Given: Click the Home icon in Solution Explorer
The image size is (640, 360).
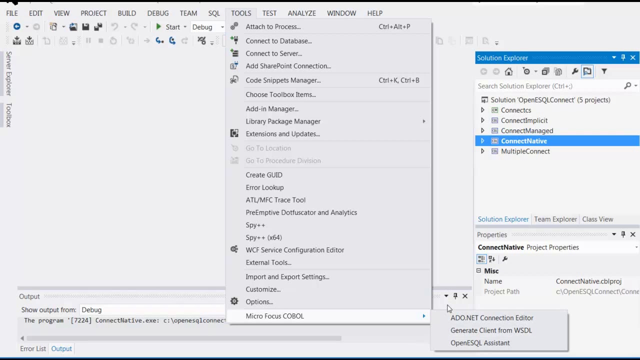Looking at the screenshot, I should tap(508, 71).
